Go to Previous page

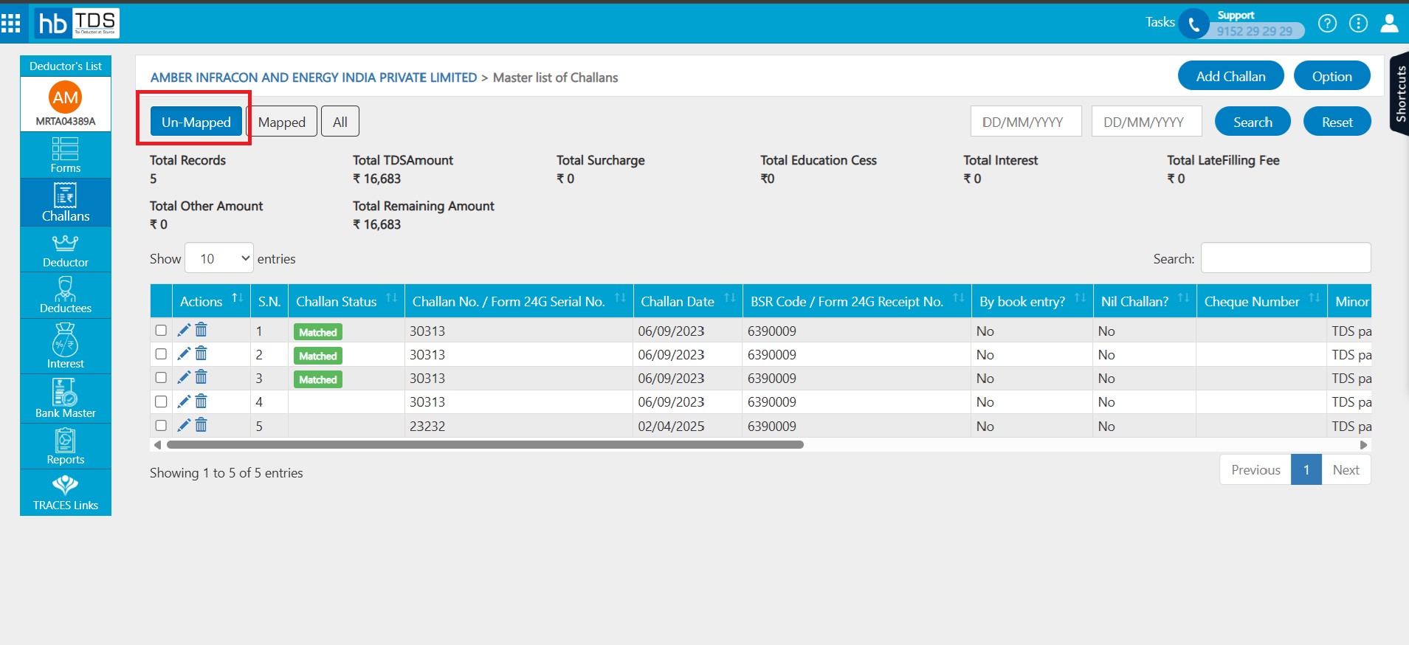1255,469
